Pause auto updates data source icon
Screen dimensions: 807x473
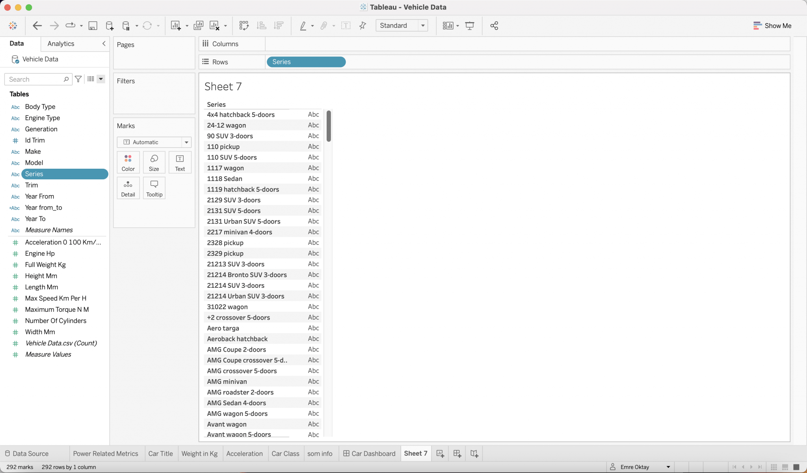pyautogui.click(x=126, y=26)
